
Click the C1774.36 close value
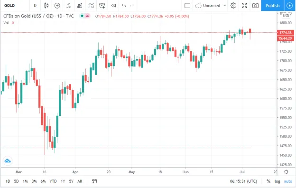155,16
